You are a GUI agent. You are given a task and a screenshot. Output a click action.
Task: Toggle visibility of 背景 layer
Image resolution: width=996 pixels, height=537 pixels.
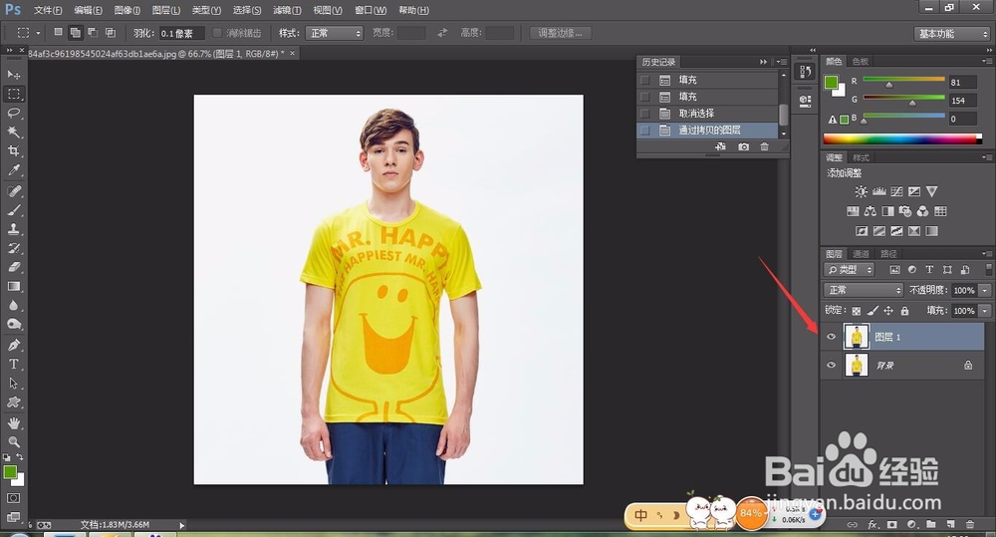[831, 366]
